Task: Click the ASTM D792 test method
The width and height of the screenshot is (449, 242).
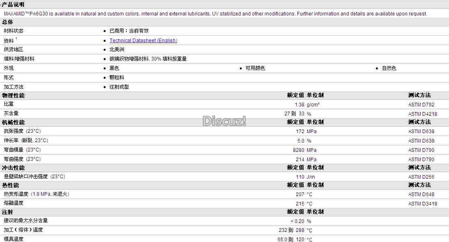Action: coord(421,105)
